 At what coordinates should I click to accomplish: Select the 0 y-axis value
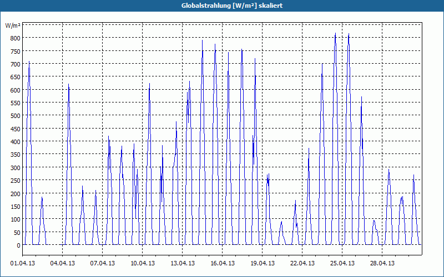click(18, 245)
